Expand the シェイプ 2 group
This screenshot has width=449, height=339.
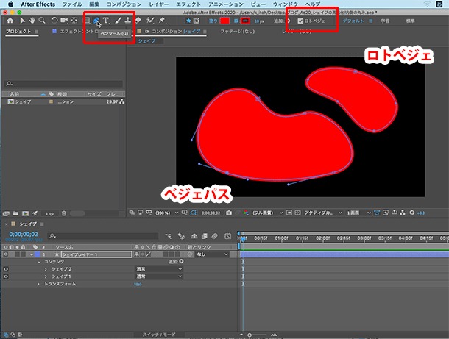(x=46, y=269)
